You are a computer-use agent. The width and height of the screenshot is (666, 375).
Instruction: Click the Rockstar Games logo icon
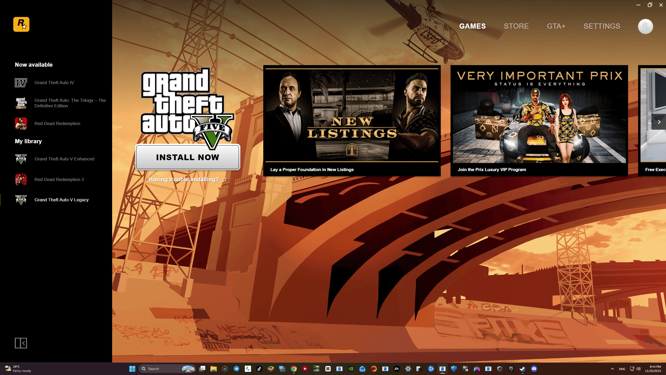21,24
